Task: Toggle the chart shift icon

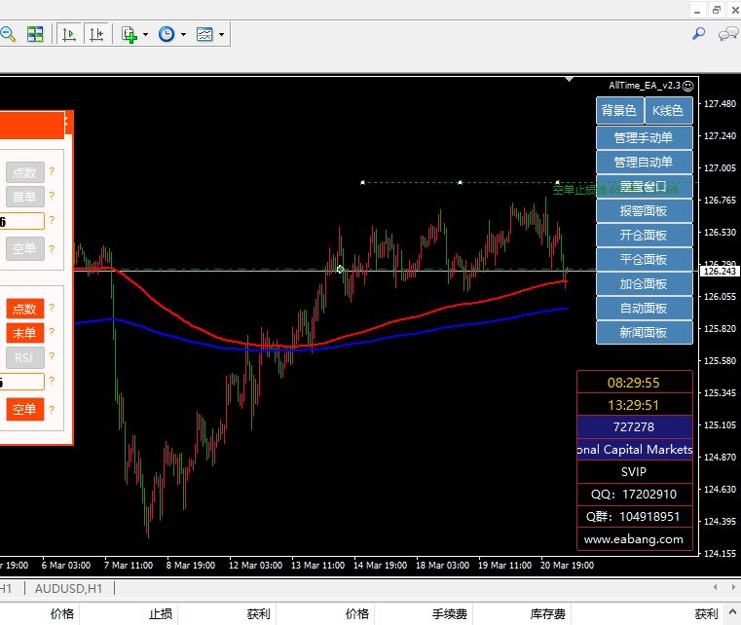Action: 95,34
